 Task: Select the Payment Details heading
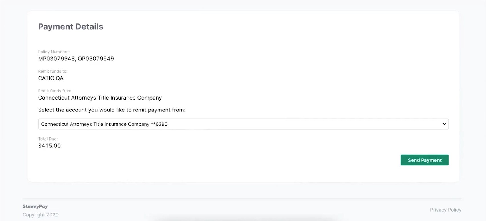(x=70, y=27)
